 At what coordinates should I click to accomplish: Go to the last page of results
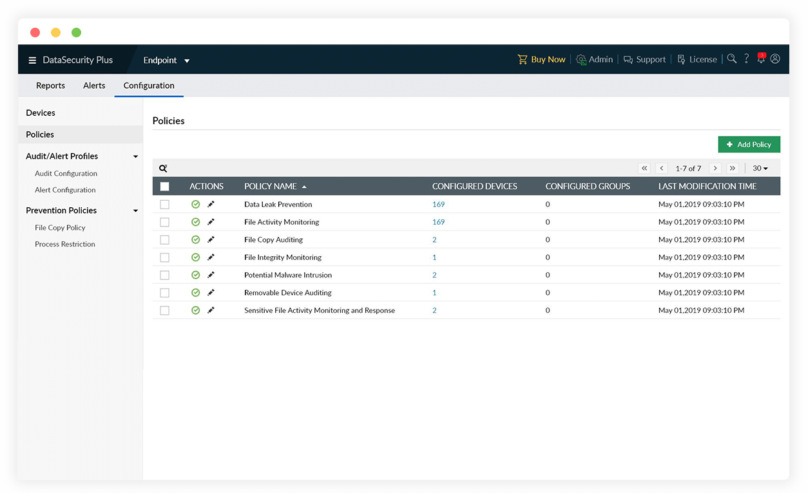click(732, 169)
